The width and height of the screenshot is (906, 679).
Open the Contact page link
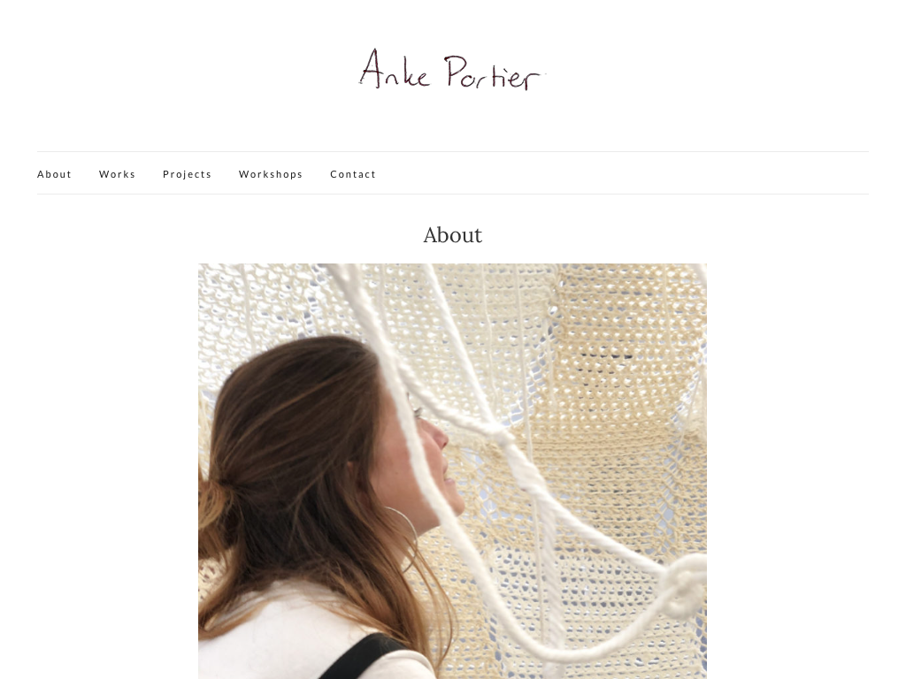[353, 174]
